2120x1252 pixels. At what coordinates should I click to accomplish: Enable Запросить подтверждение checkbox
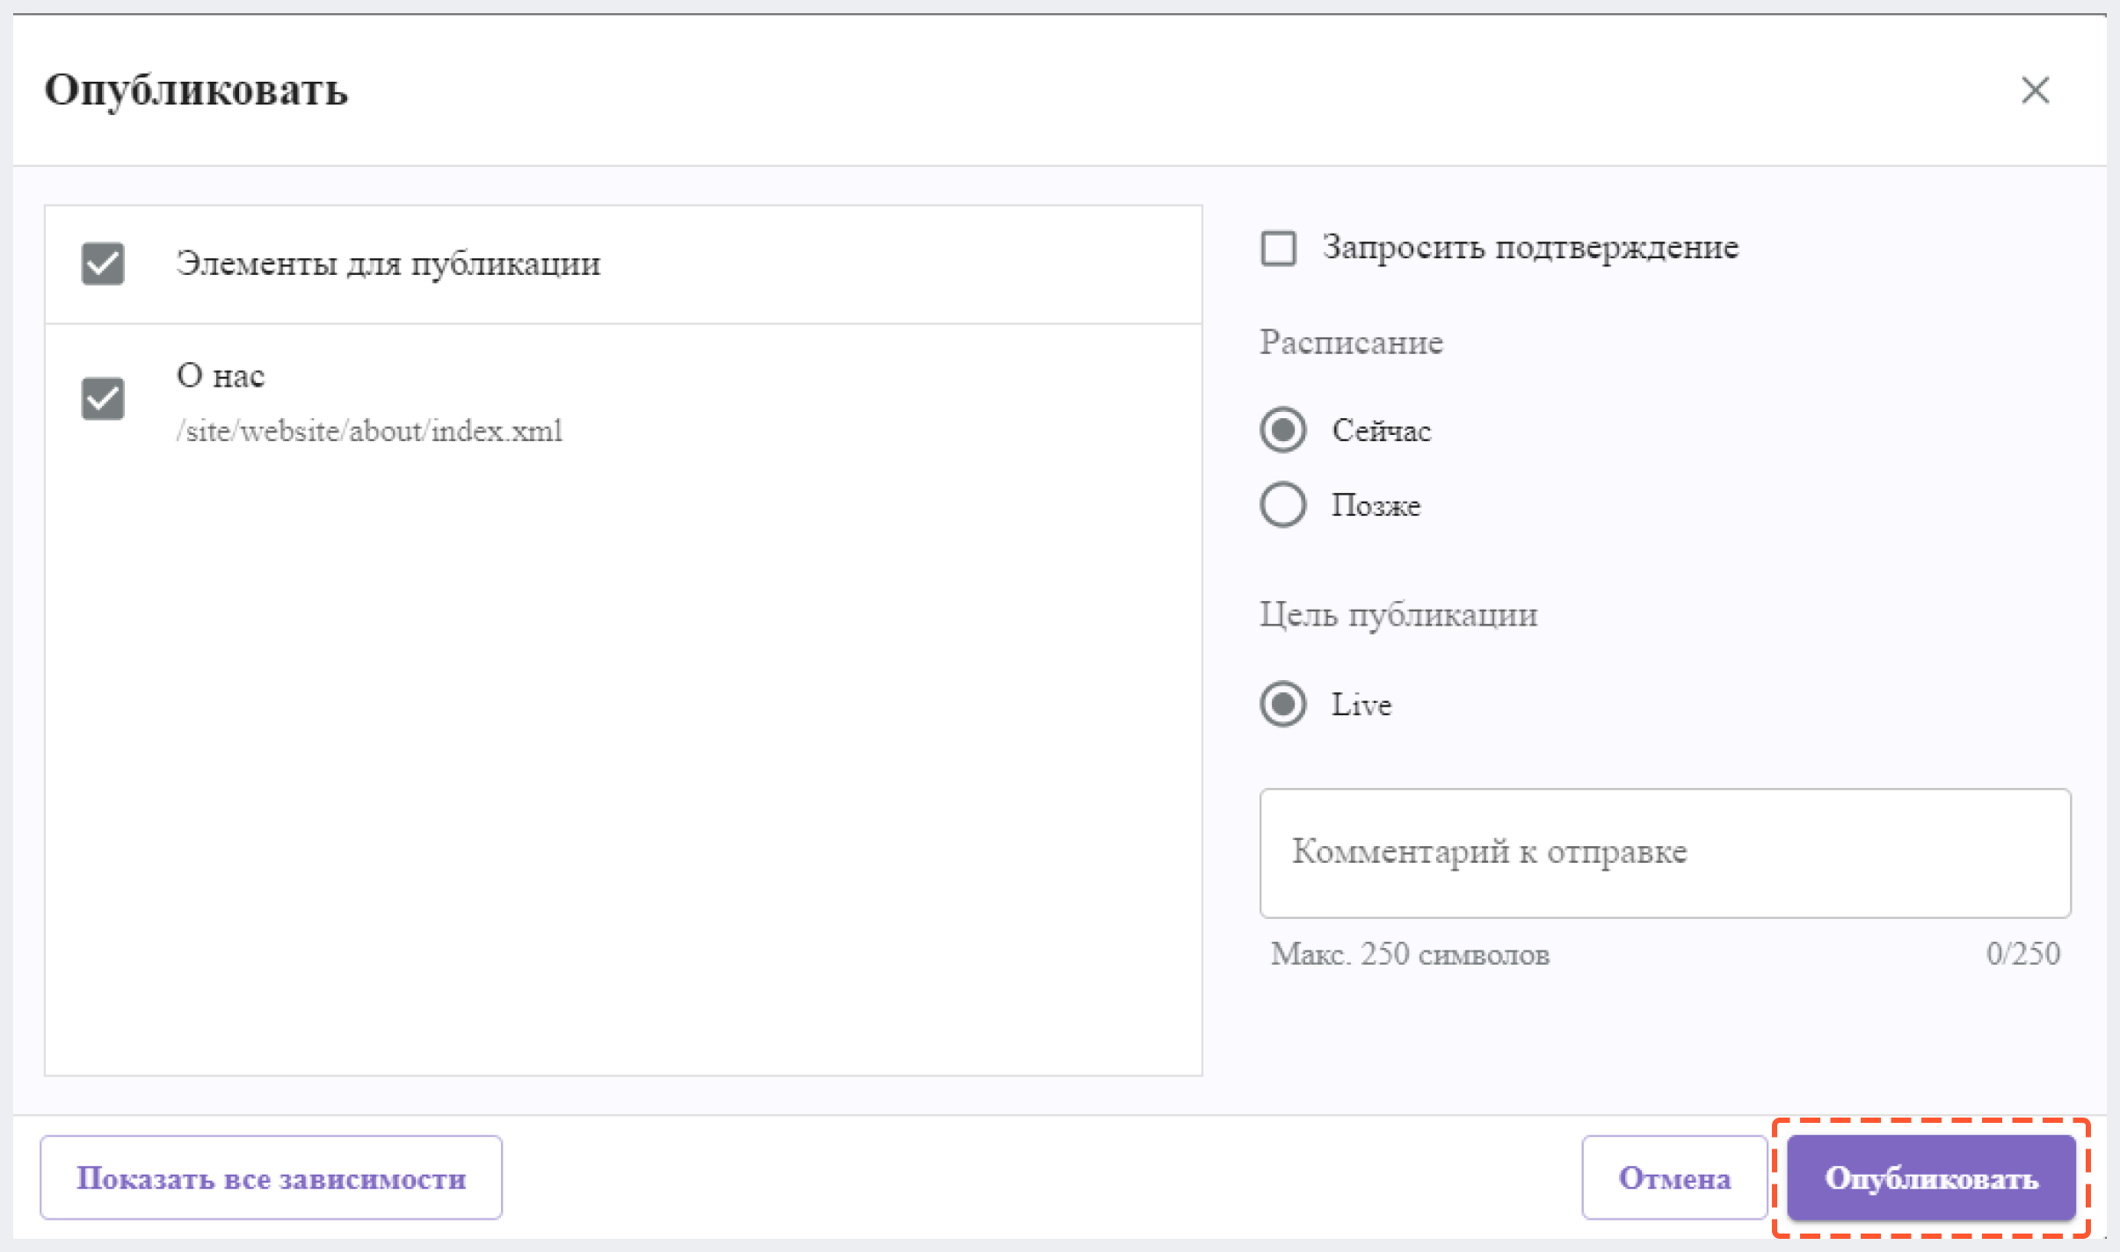pyautogui.click(x=1278, y=248)
